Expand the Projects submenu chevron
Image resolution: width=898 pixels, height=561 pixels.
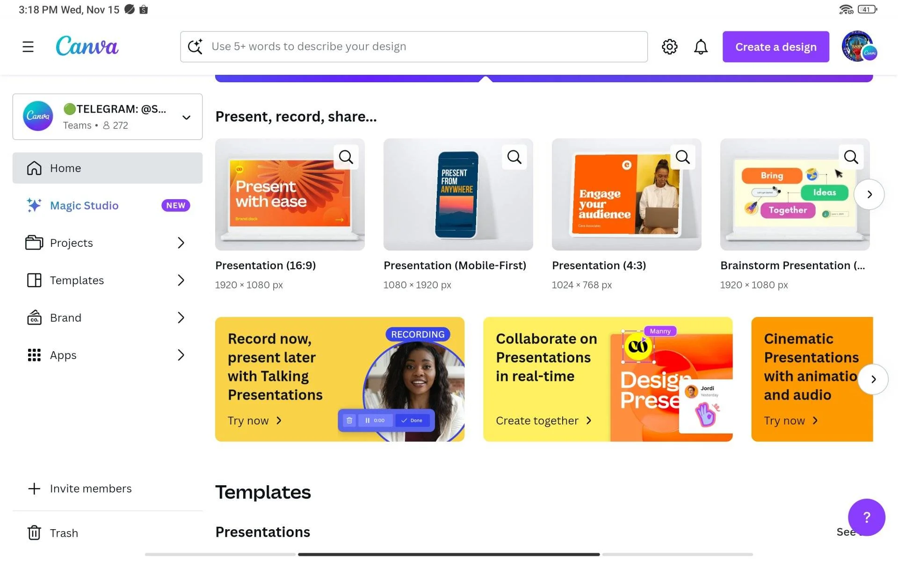coord(181,243)
